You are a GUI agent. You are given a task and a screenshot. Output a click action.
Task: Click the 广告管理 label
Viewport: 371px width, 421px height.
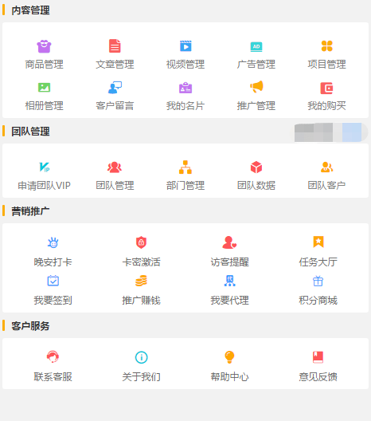[256, 65]
